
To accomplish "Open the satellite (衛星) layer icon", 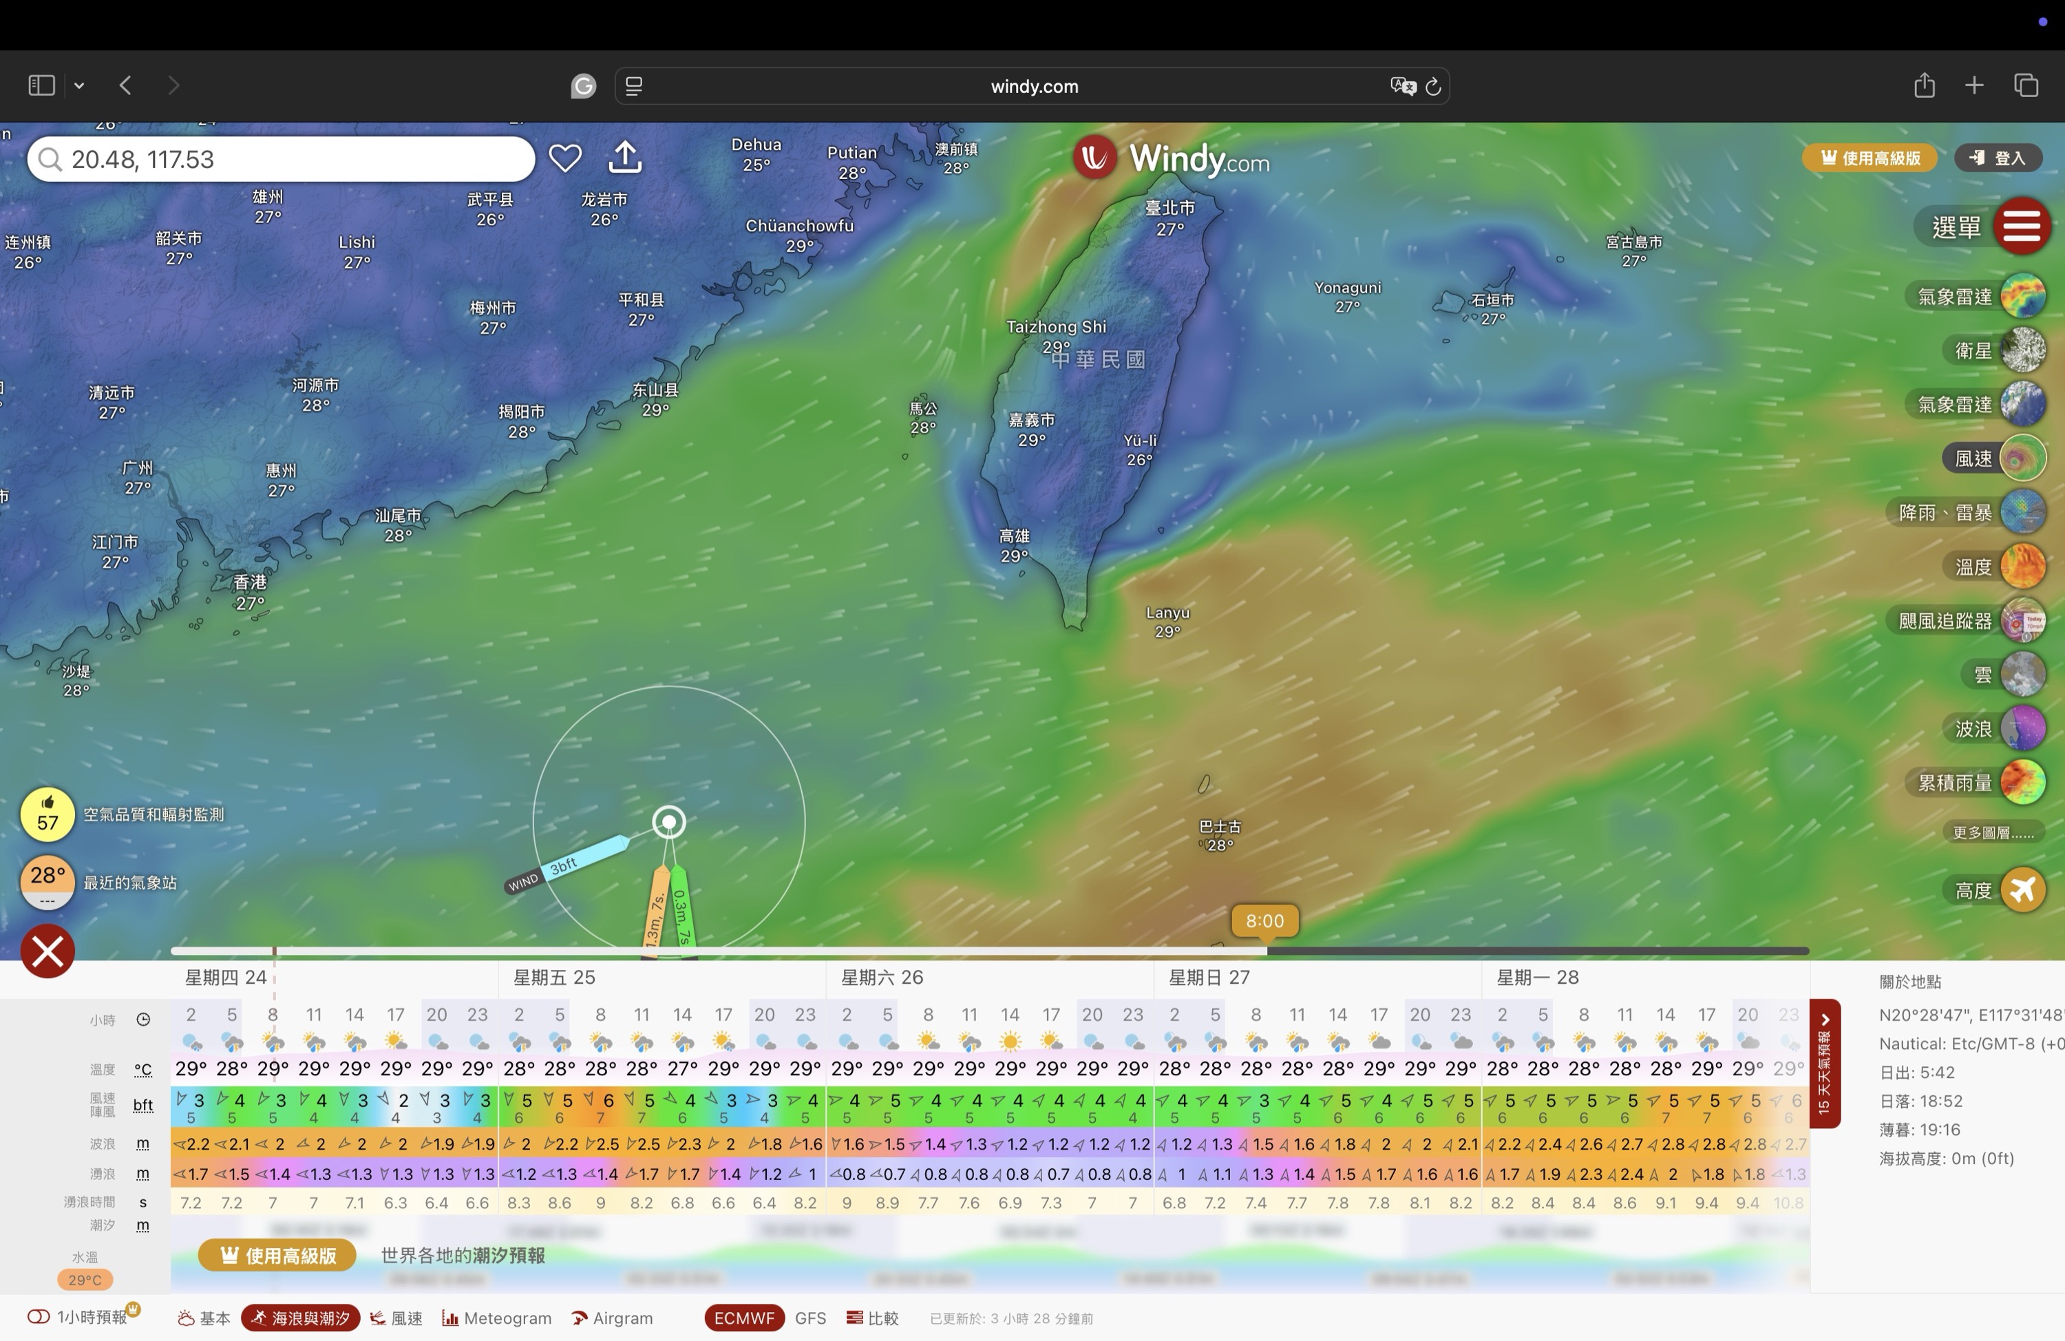I will pyautogui.click(x=2022, y=350).
